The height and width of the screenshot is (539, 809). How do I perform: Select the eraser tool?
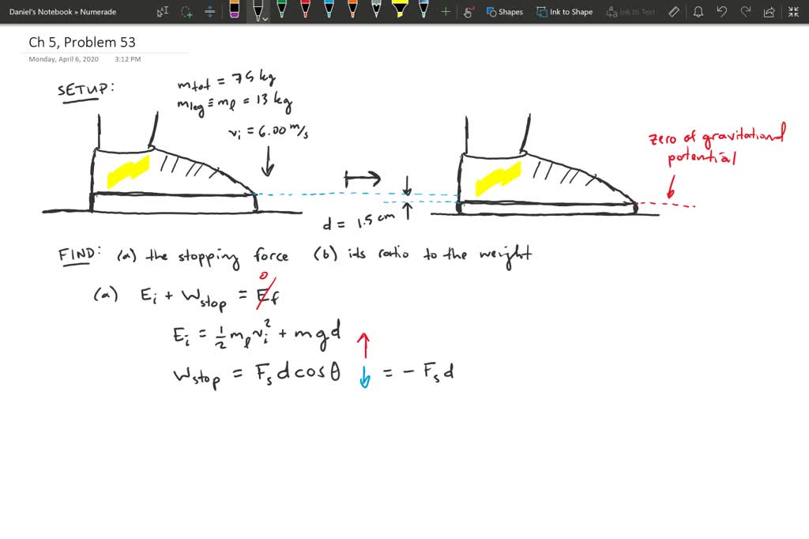point(234,11)
